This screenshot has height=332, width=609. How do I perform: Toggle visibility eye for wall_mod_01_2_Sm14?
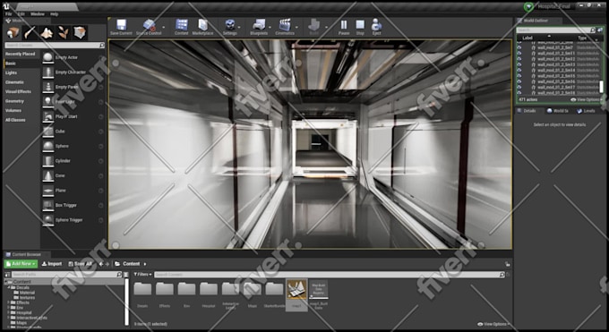[519, 71]
